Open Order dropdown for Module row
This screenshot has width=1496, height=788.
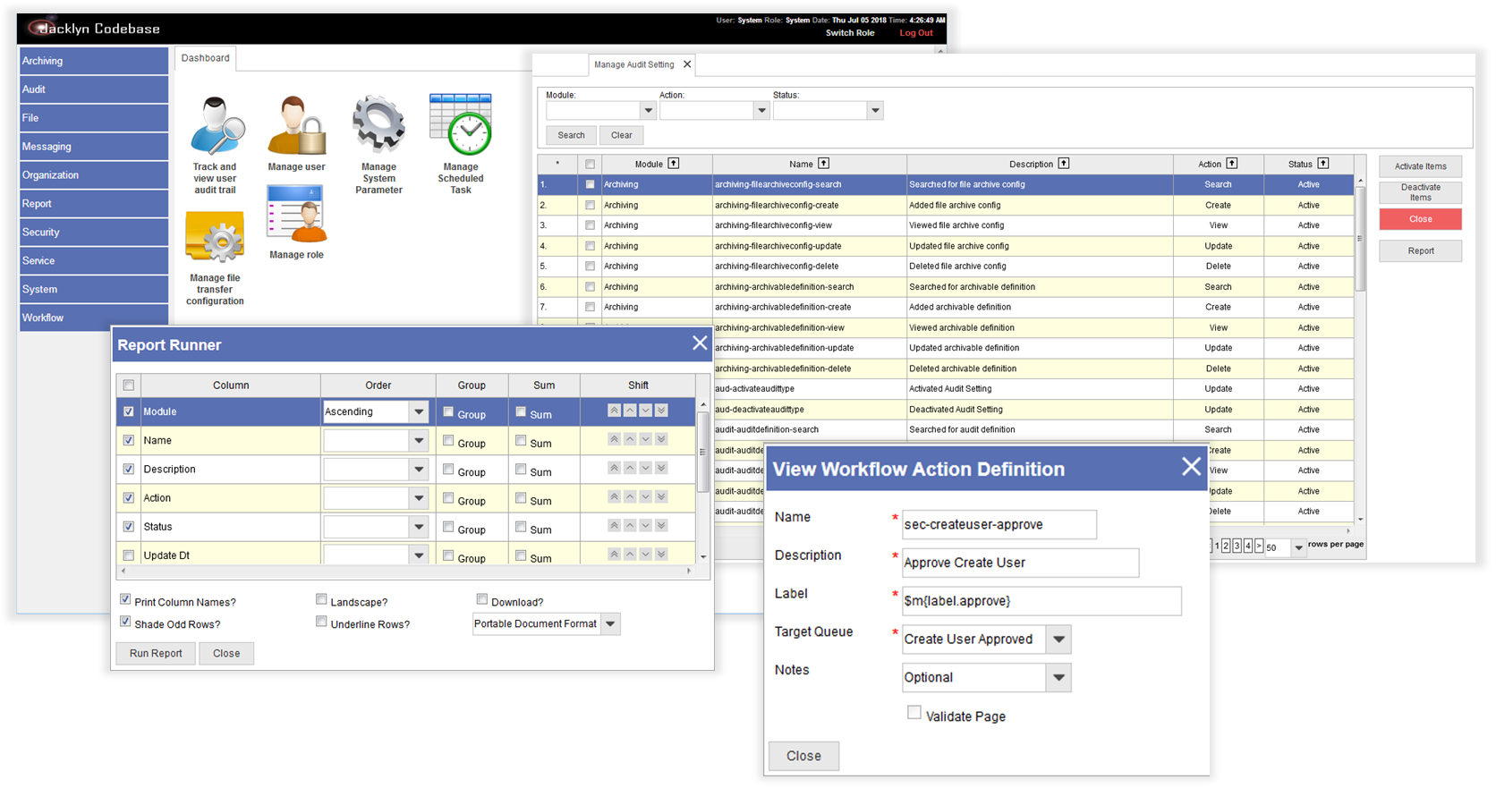click(419, 411)
